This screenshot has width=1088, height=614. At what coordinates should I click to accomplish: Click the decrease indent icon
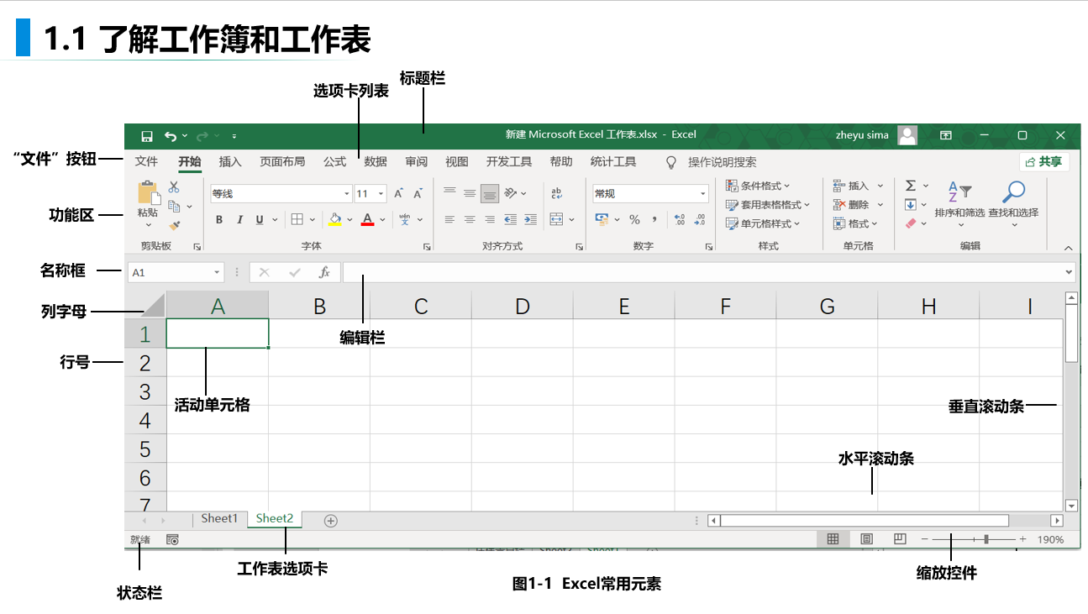pyautogui.click(x=510, y=219)
